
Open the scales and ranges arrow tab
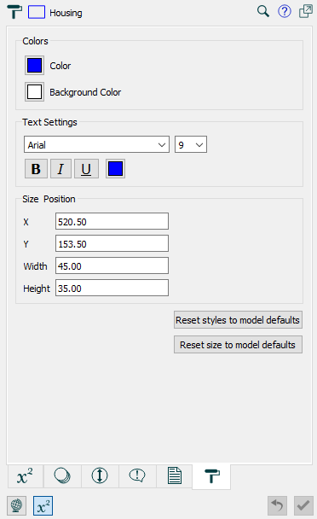100,476
